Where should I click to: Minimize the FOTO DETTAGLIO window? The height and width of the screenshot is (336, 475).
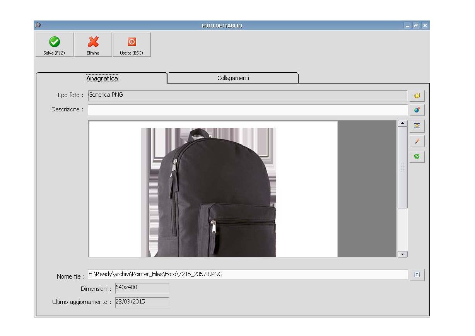pos(408,26)
